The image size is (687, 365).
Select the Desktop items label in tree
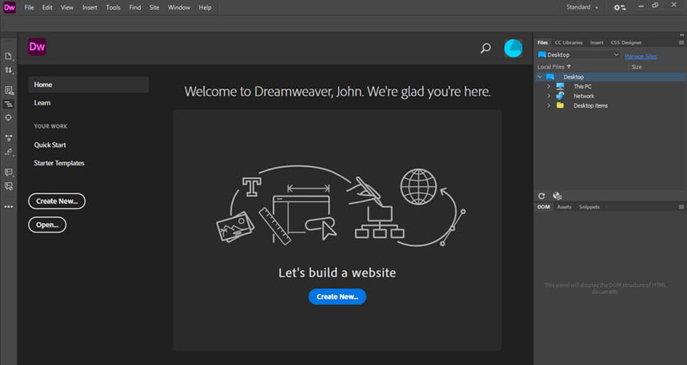tap(590, 105)
